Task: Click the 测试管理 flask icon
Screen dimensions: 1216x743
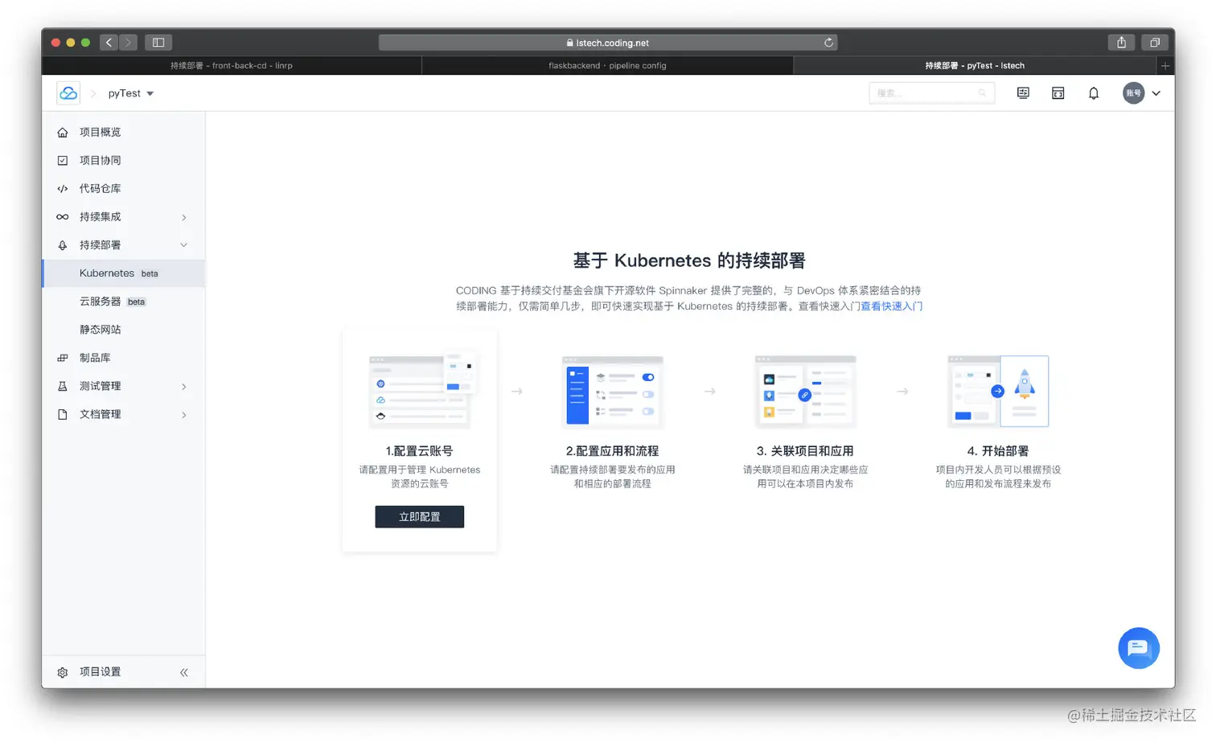Action: [63, 386]
